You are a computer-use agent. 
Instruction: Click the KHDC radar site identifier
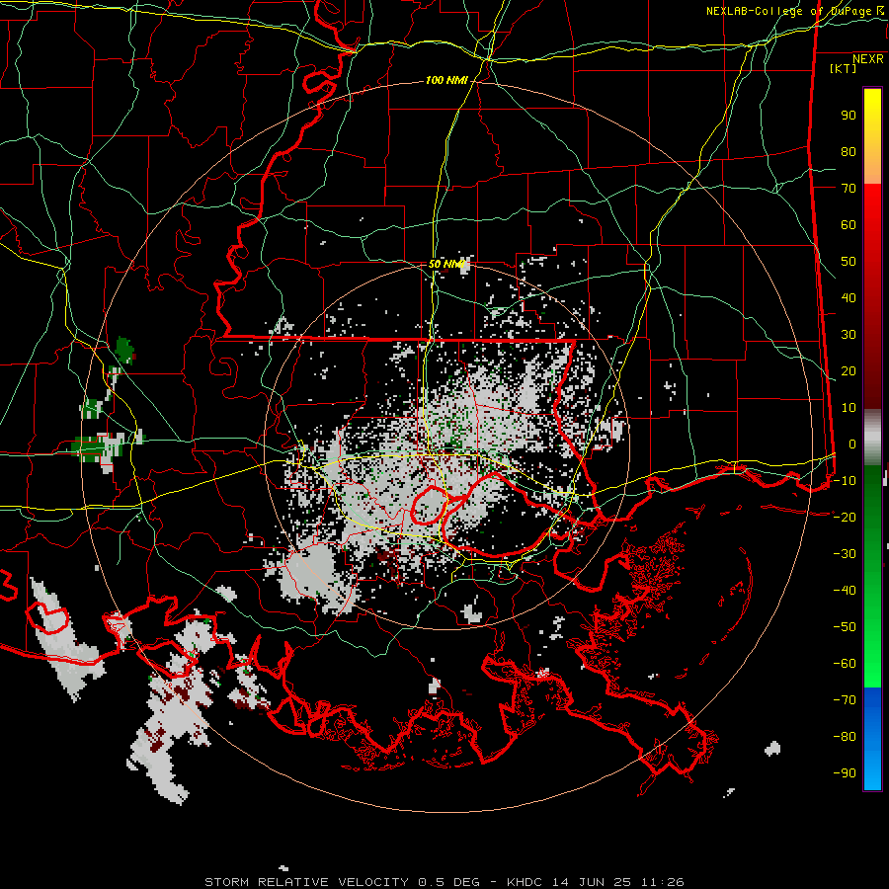coord(526,882)
